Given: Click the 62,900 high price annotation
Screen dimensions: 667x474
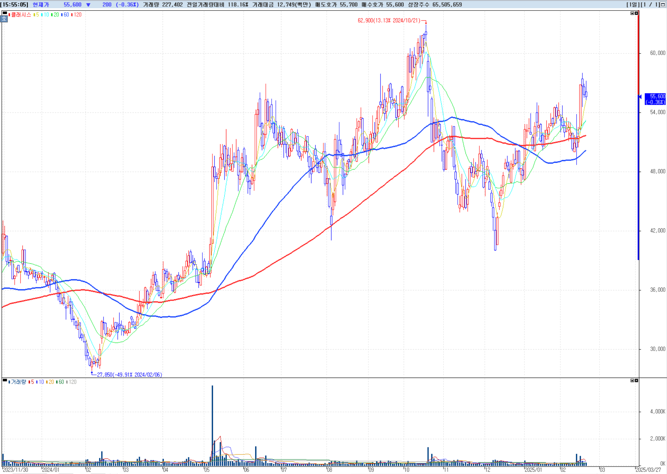Looking at the screenshot, I should (x=388, y=21).
